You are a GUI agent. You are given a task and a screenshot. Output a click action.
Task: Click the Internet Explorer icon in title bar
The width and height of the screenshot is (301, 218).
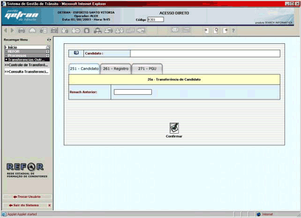(x=4, y=4)
